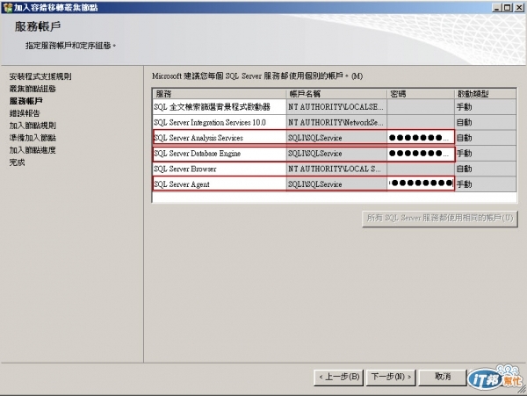Select 加入節點規則 step in sidebar
Viewport: 527px width, 396px height.
[x=32, y=126]
